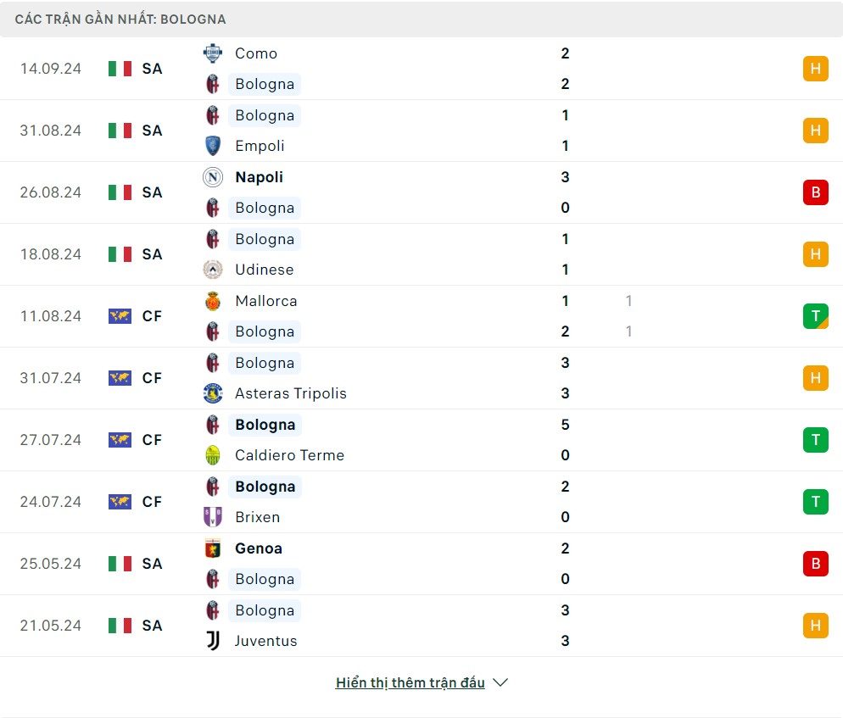
Task: Click the Mallorca team crest
Action: click(213, 301)
